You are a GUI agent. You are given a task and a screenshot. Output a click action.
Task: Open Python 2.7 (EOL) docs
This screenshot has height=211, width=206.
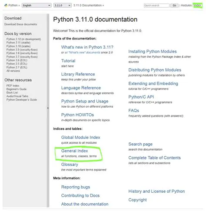pos(17,67)
